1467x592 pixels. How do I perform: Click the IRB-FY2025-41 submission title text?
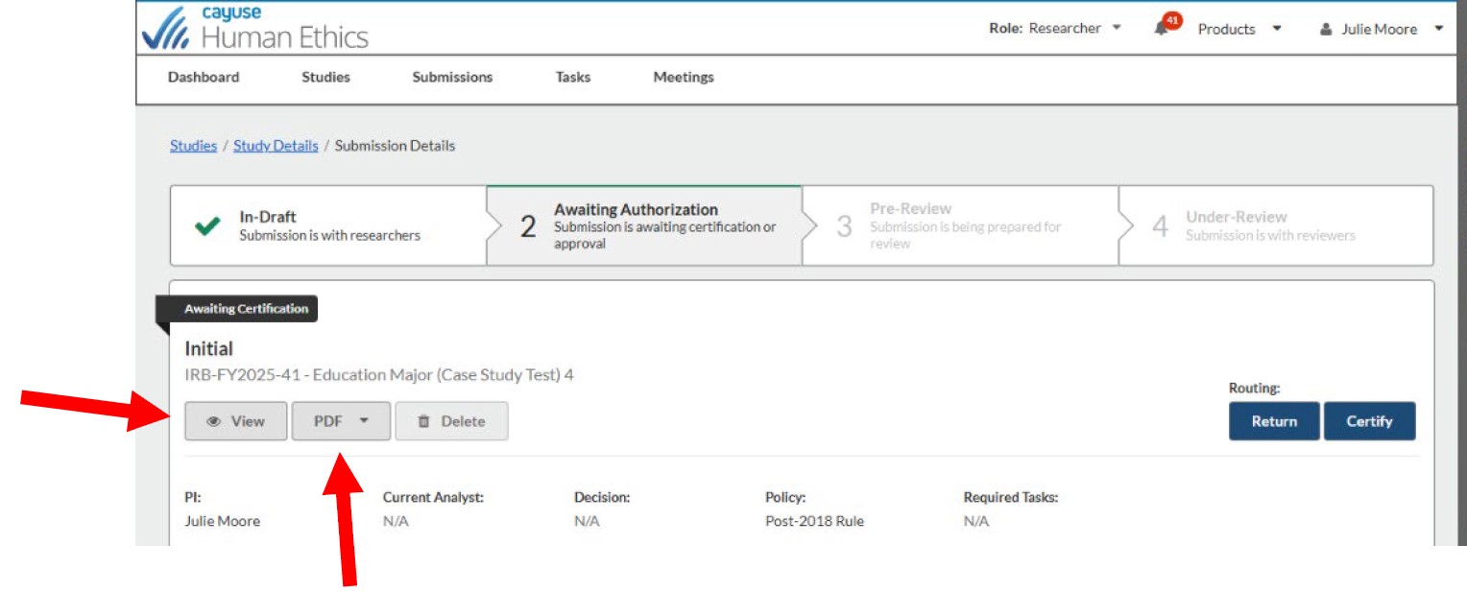tap(379, 375)
